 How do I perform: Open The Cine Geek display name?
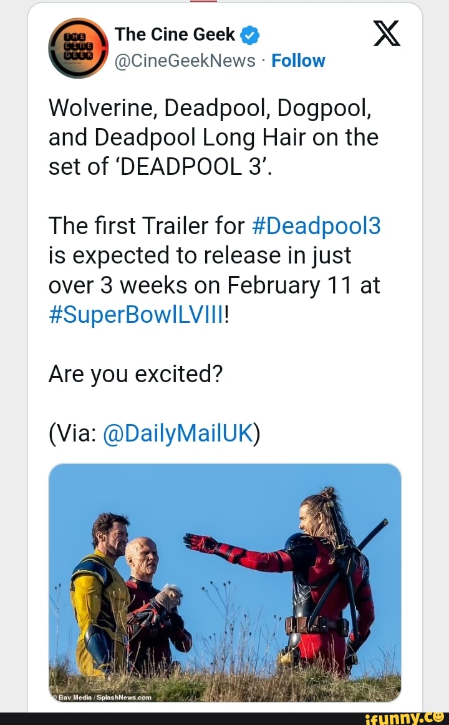(175, 35)
